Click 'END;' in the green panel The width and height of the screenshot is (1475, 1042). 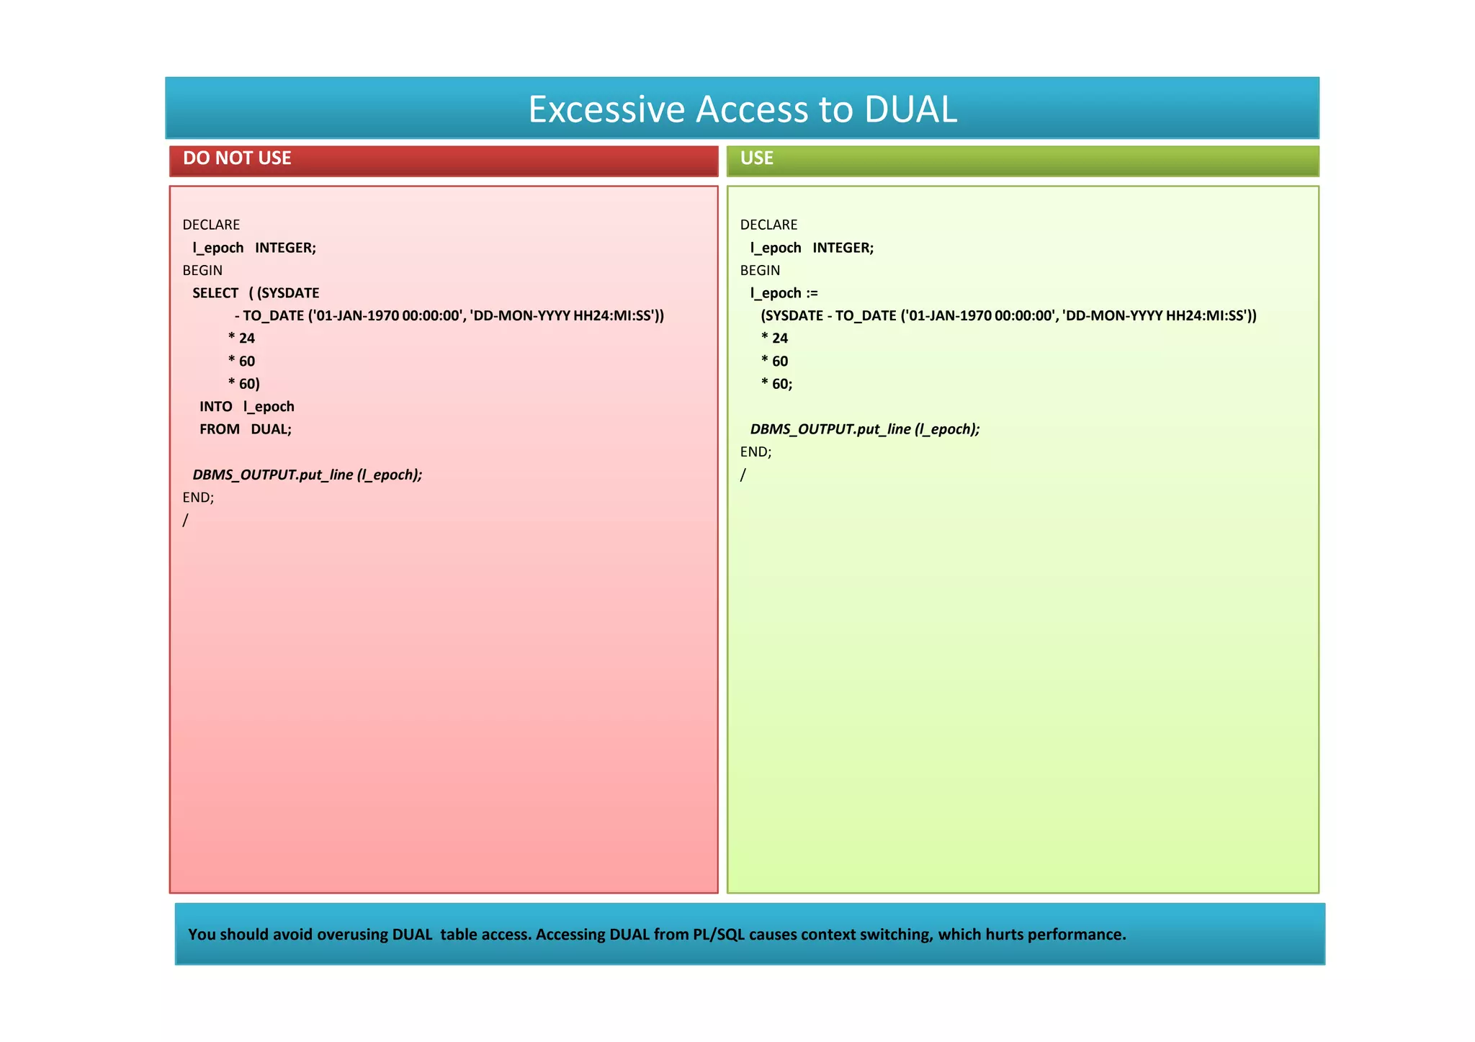[x=756, y=452]
